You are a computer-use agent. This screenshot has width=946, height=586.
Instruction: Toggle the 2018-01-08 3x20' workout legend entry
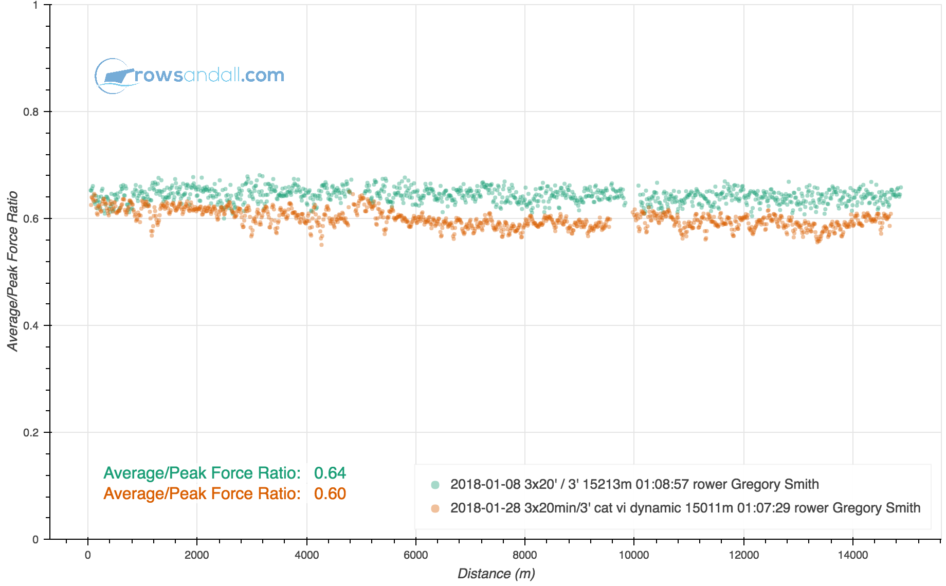634,484
